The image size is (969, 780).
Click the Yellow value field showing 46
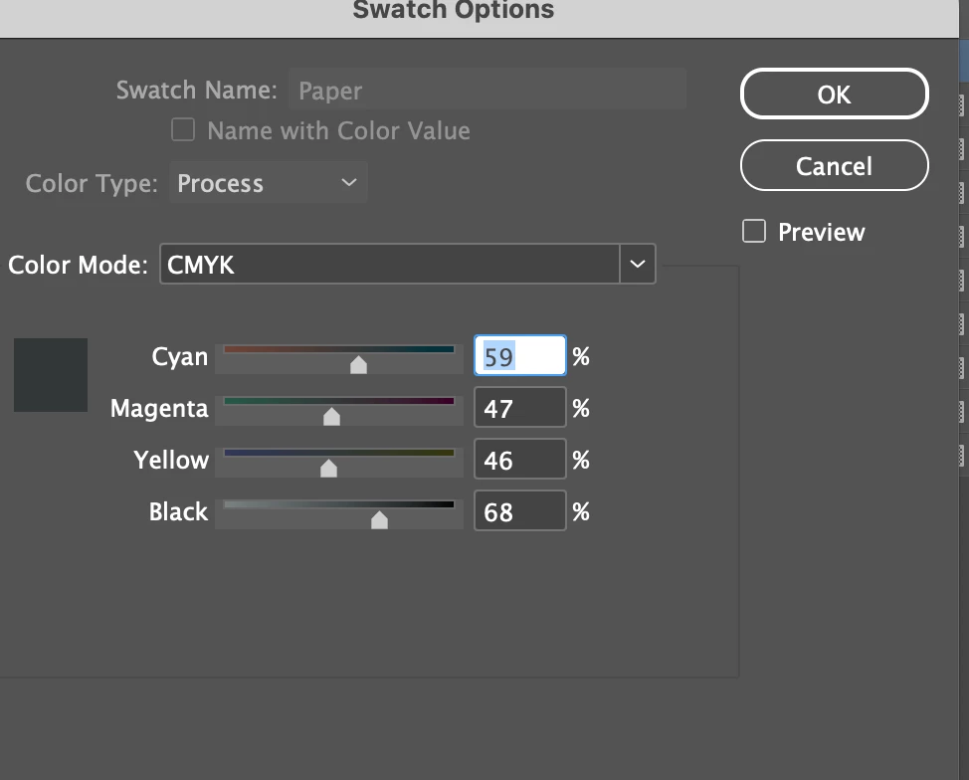(519, 460)
